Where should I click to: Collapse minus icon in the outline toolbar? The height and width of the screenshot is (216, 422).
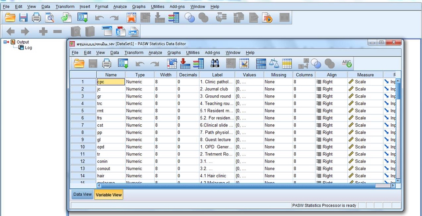click(x=58, y=32)
